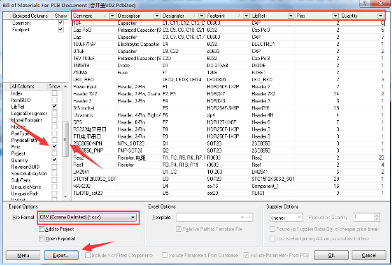Check the RevisionGUID column checkbox

pyautogui.click(x=54, y=167)
